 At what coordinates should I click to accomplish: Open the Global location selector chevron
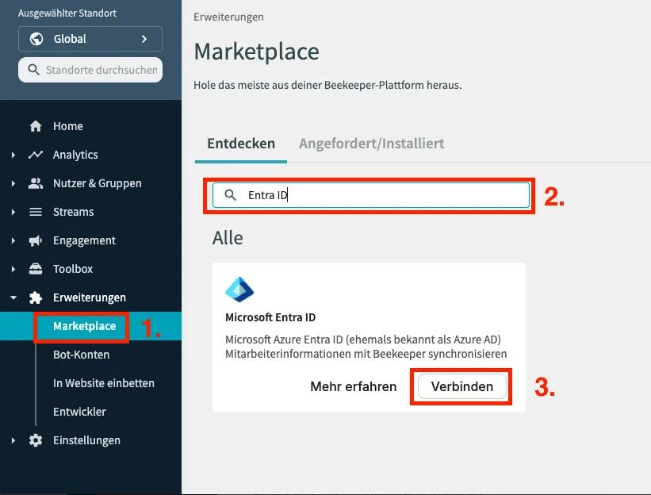(144, 39)
